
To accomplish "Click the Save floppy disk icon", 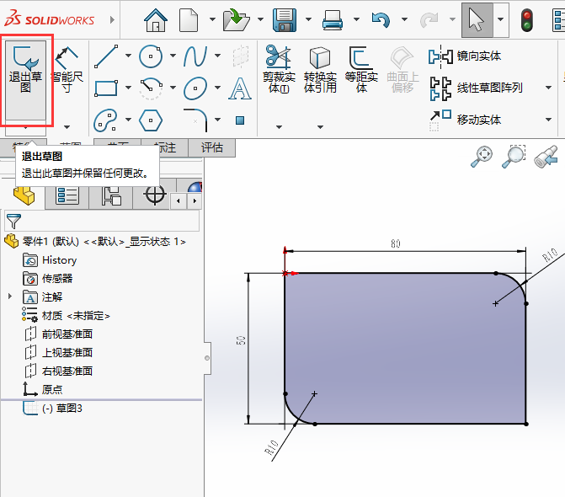I will click(x=285, y=20).
